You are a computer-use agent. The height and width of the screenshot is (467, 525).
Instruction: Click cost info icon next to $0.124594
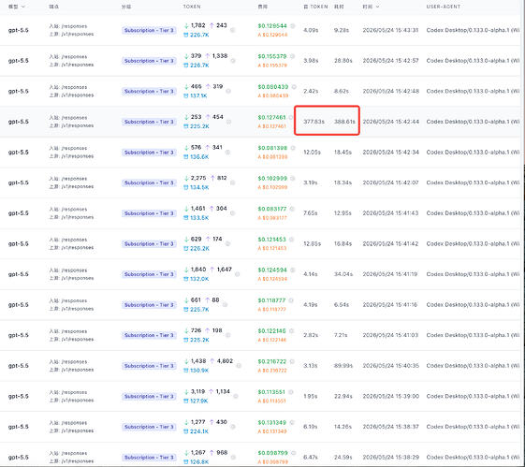(292, 270)
